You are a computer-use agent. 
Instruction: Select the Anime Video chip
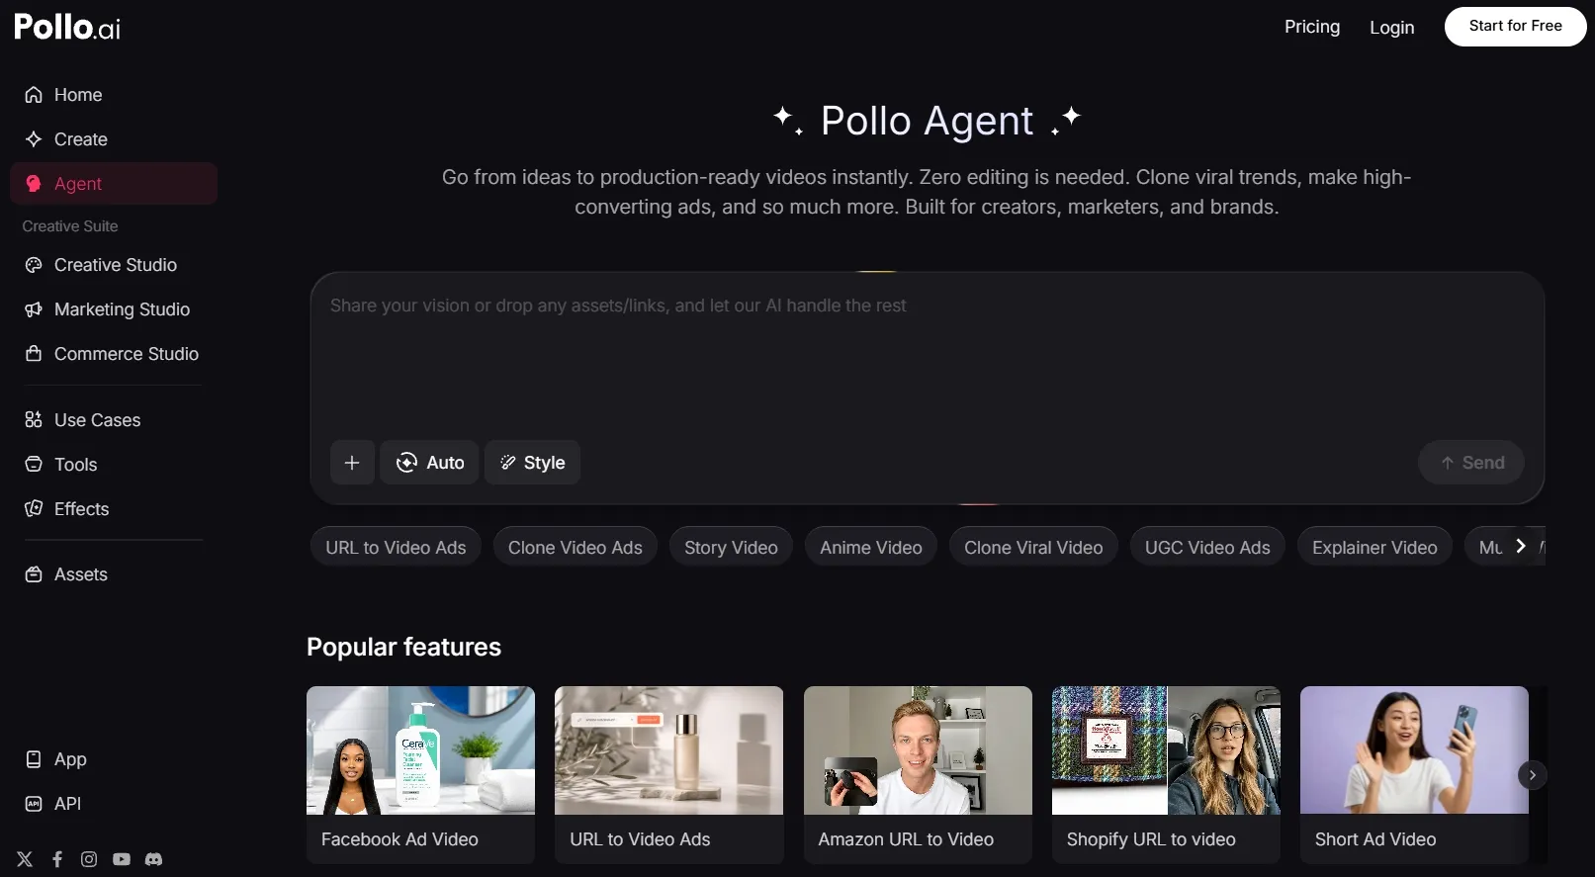click(x=871, y=547)
